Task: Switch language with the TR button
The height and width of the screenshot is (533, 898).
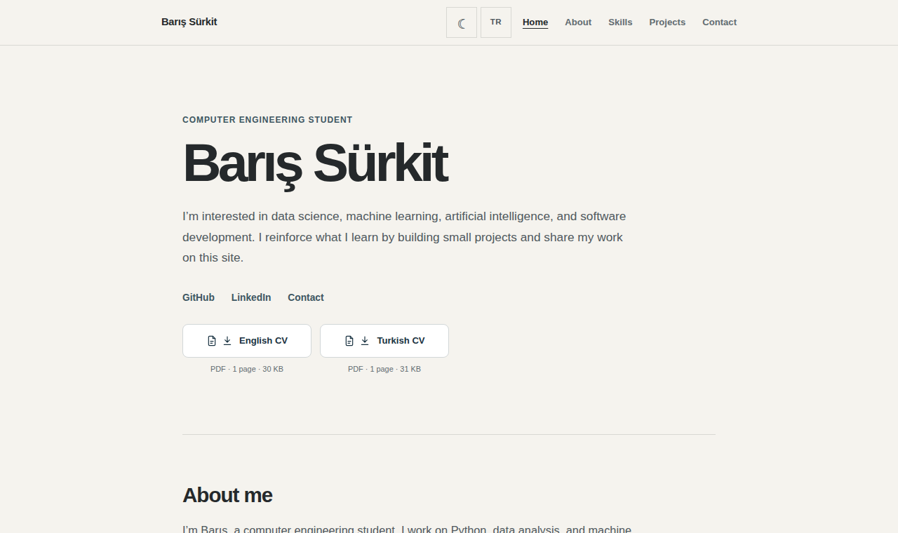Action: pos(496,22)
